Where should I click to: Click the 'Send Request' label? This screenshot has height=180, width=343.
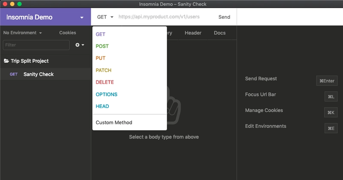(x=261, y=79)
